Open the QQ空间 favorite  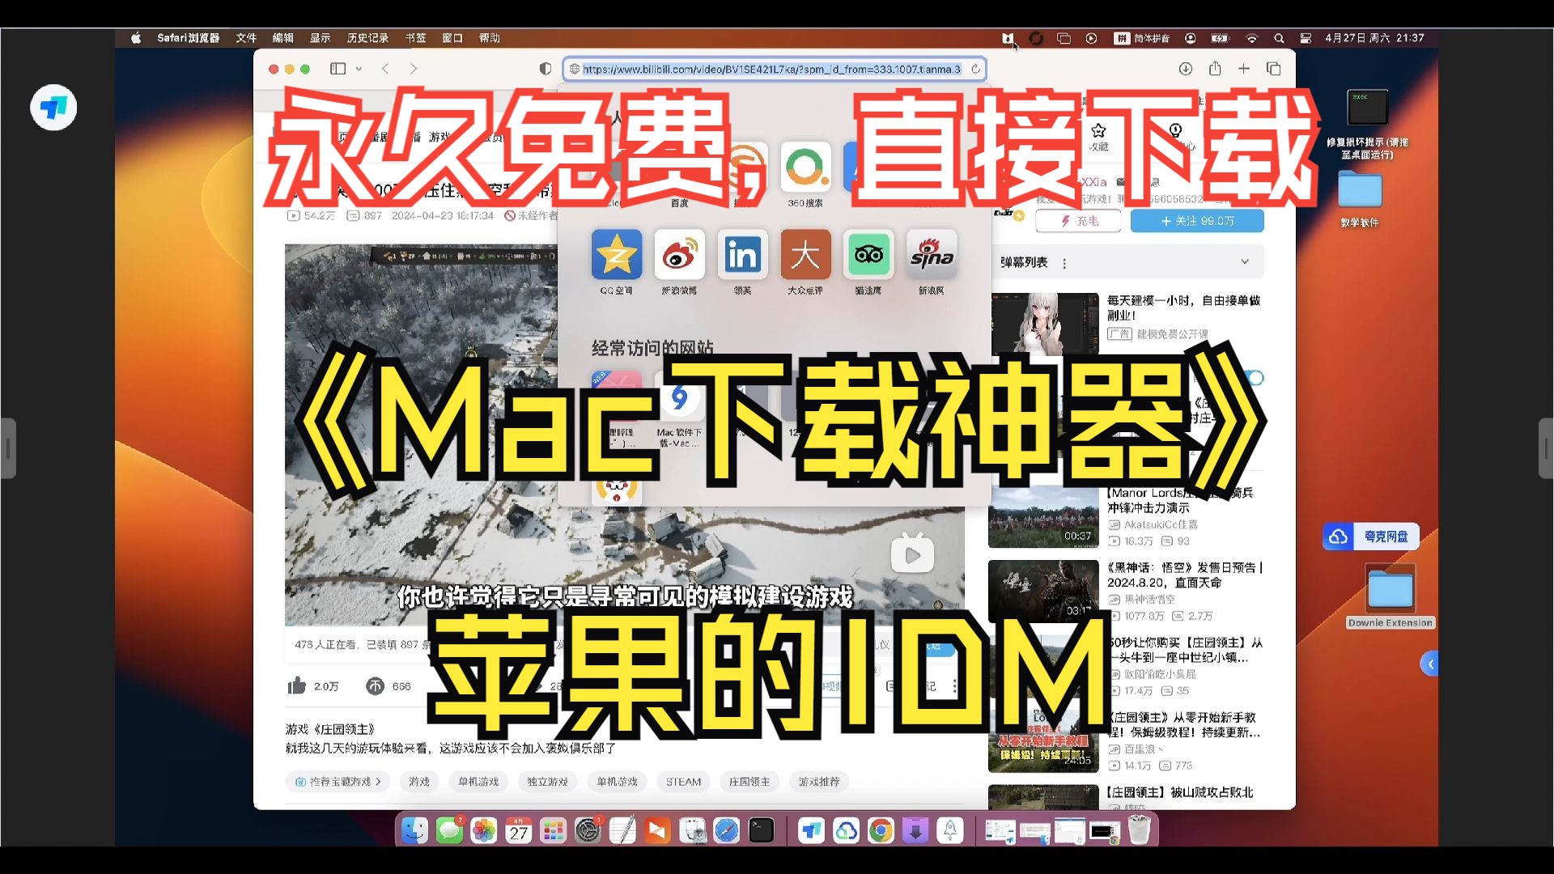pyautogui.click(x=616, y=262)
